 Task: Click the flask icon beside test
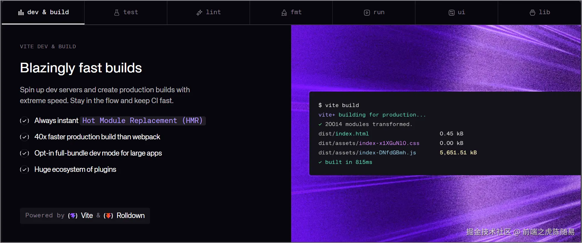click(x=117, y=12)
